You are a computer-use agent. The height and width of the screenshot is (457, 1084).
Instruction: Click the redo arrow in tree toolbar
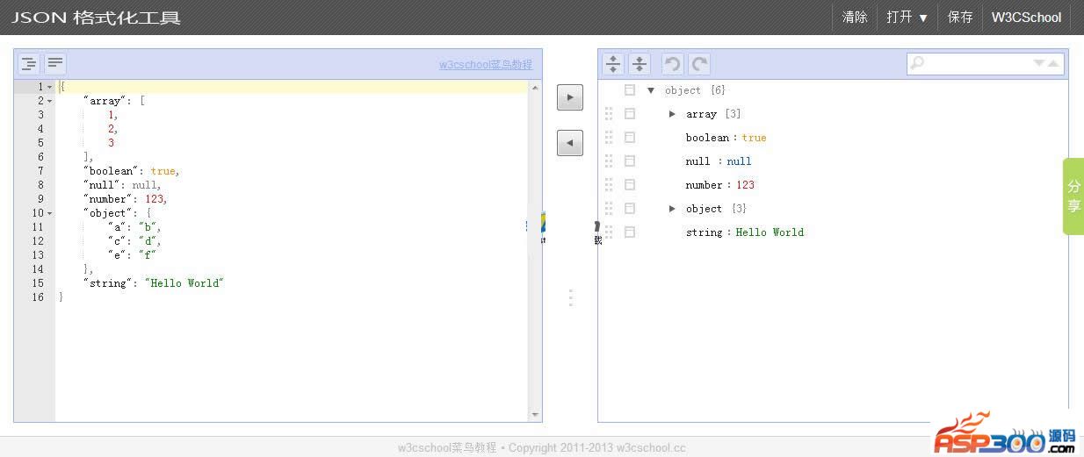pyautogui.click(x=699, y=63)
